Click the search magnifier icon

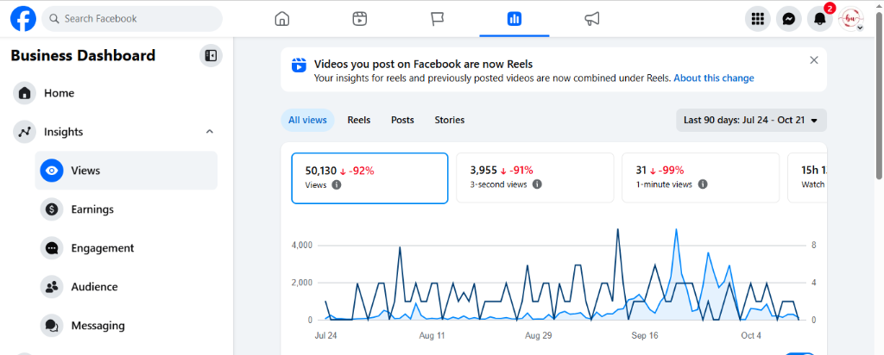54,19
